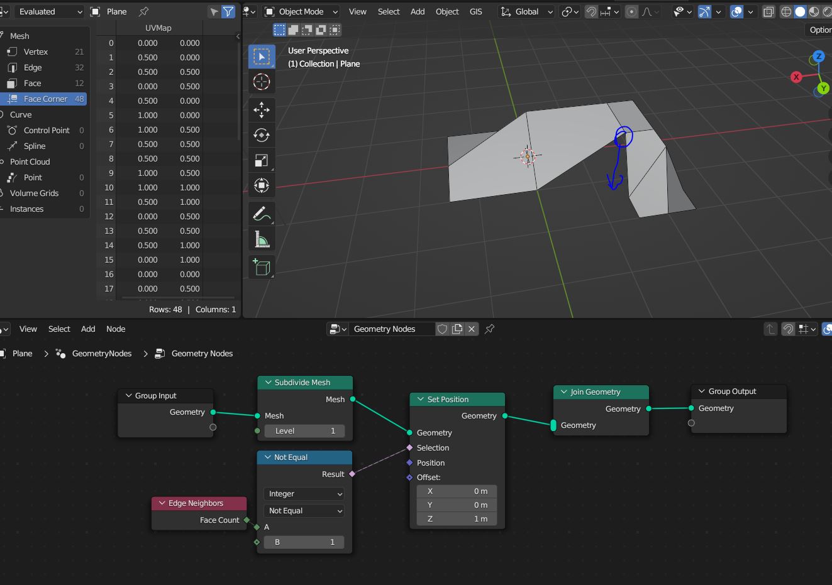Toggle viewport snapping magnet
The width and height of the screenshot is (832, 585).
point(591,11)
